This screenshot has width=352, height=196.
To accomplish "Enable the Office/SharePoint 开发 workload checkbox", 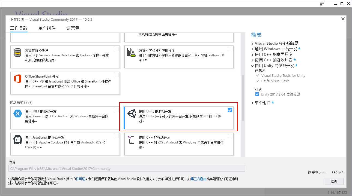I will [116, 75].
